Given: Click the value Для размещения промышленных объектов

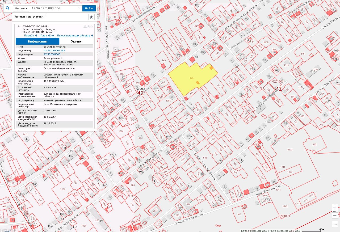Looking at the screenshot, I should 62,95.
